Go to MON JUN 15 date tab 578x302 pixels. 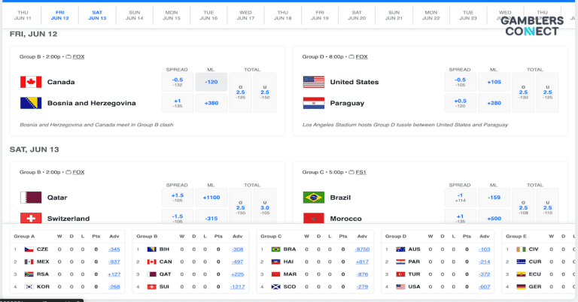coord(172,15)
